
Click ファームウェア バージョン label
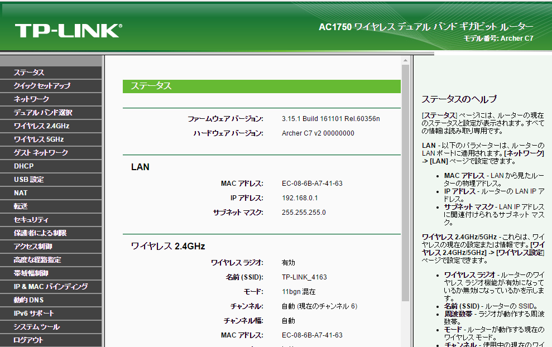pyautogui.click(x=225, y=119)
